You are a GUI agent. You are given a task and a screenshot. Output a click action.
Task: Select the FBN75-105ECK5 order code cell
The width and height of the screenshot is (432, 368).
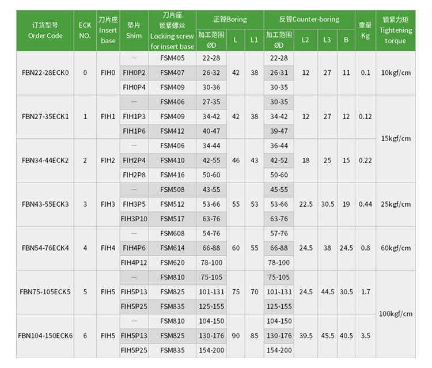[x=45, y=292]
